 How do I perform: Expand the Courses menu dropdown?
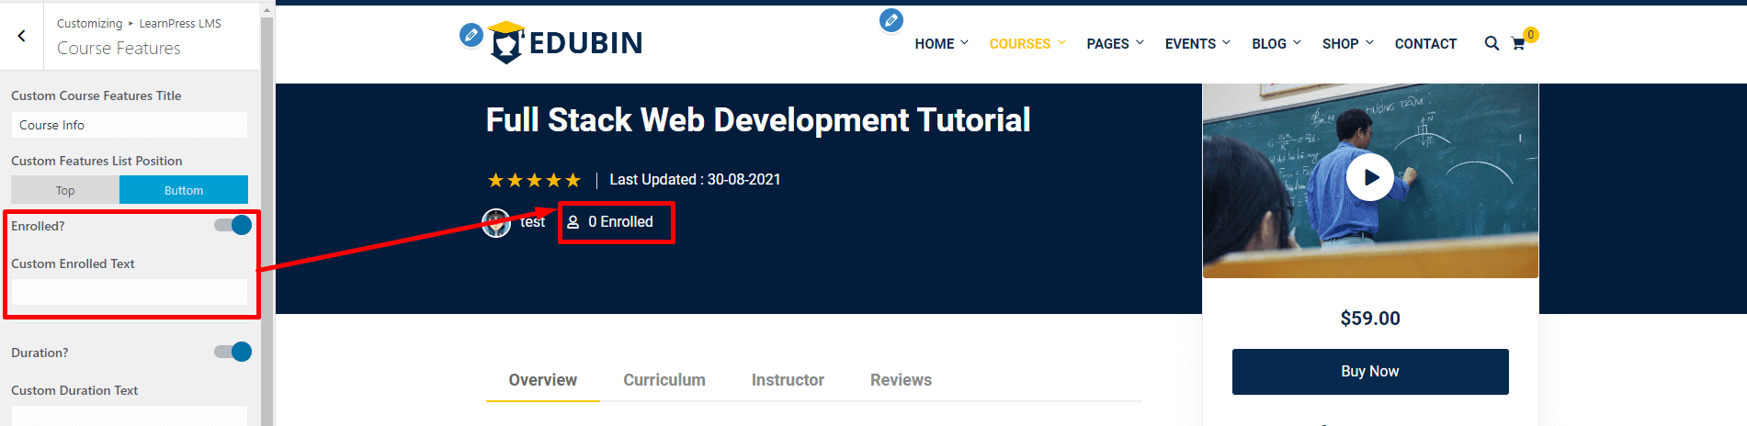pyautogui.click(x=1027, y=43)
